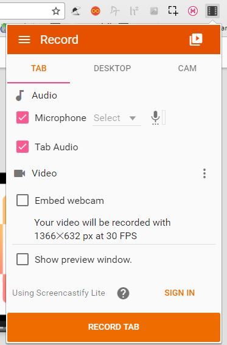This screenshot has height=345, width=227.
Task: Click the pink circular extension icon
Action: (x=193, y=11)
